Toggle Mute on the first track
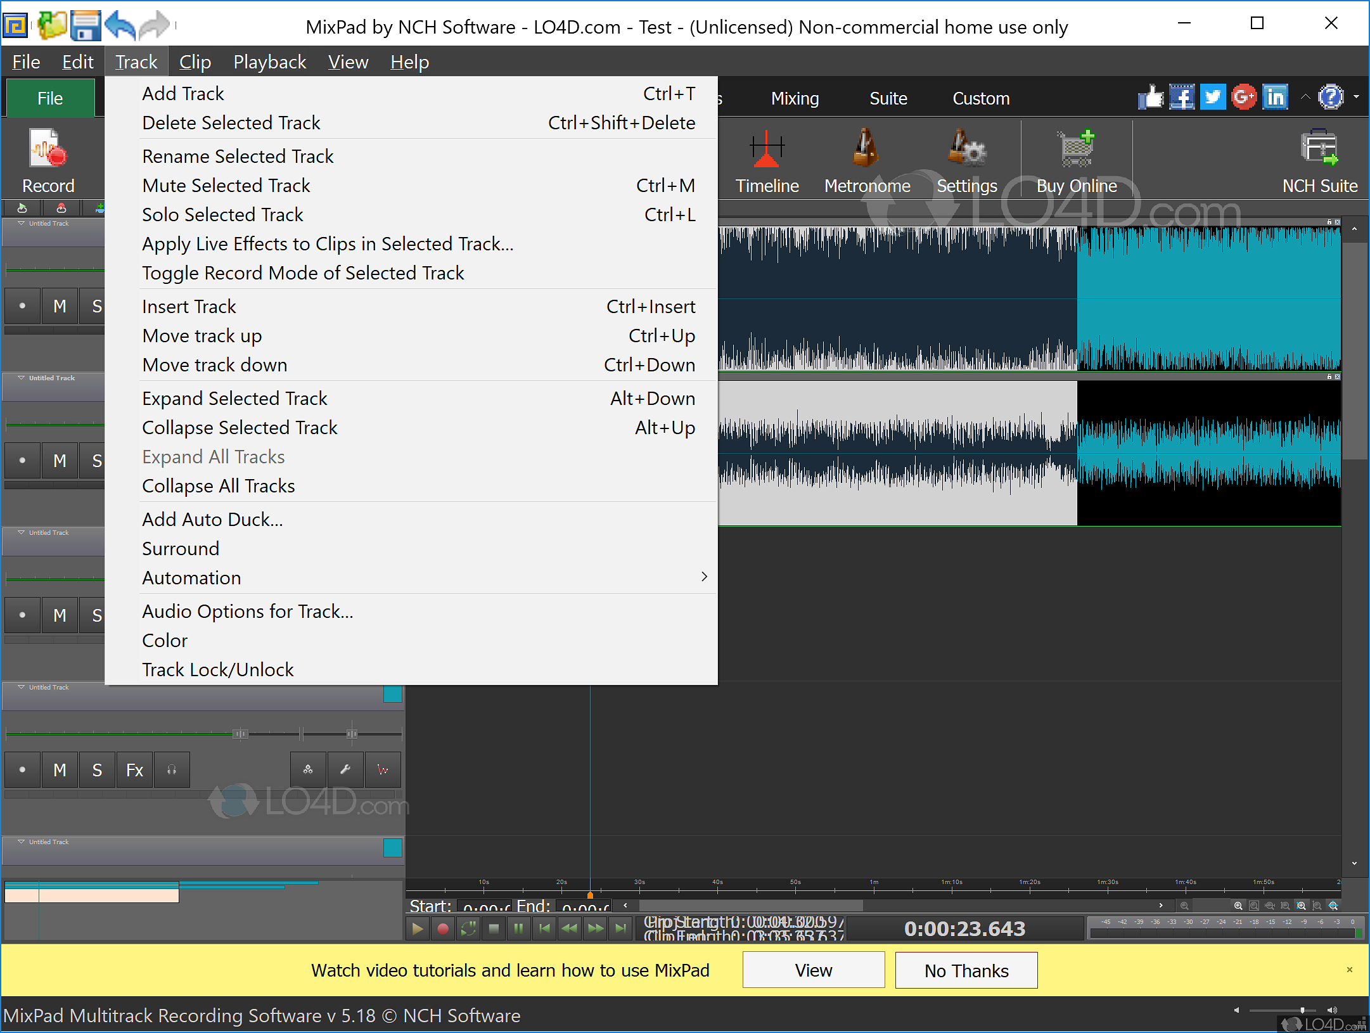 point(60,306)
